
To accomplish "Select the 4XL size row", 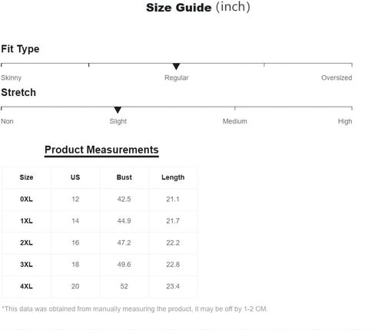I will point(100,286).
